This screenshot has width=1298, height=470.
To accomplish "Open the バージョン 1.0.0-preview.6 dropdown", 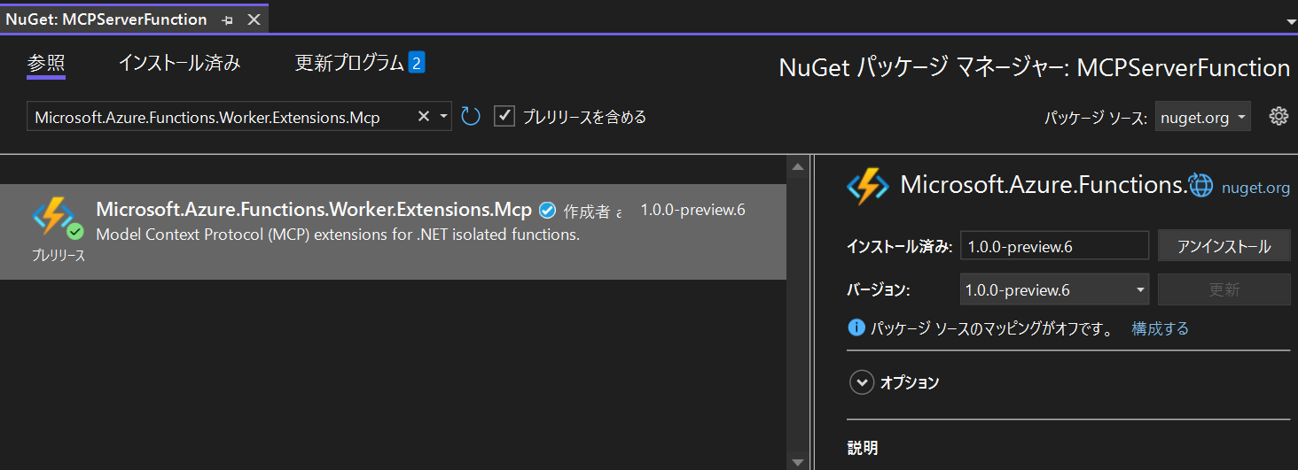I will (1140, 289).
